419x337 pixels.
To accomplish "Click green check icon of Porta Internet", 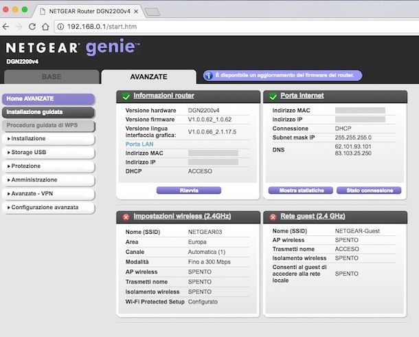I will point(273,96).
